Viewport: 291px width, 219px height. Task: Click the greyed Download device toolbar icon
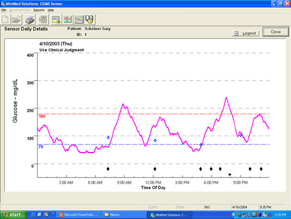tap(43, 19)
